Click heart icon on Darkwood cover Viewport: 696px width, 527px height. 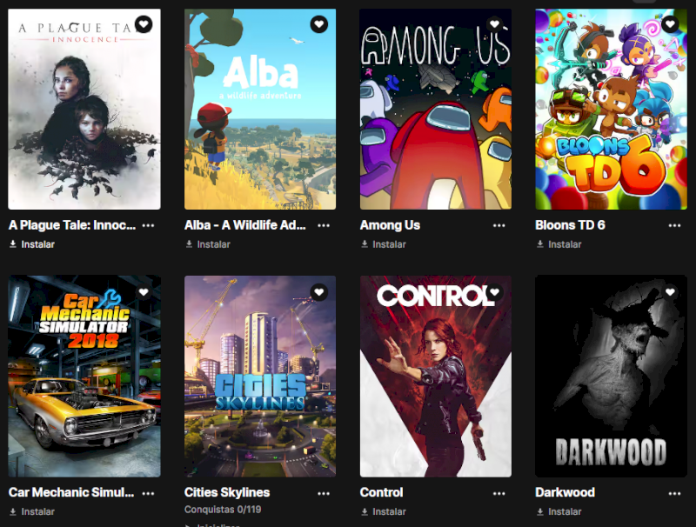[x=670, y=292]
